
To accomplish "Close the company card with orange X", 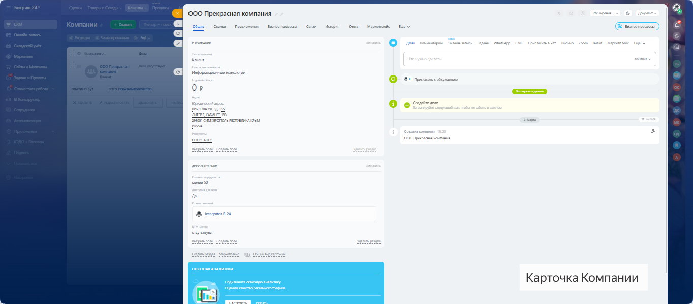I will click(x=177, y=13).
